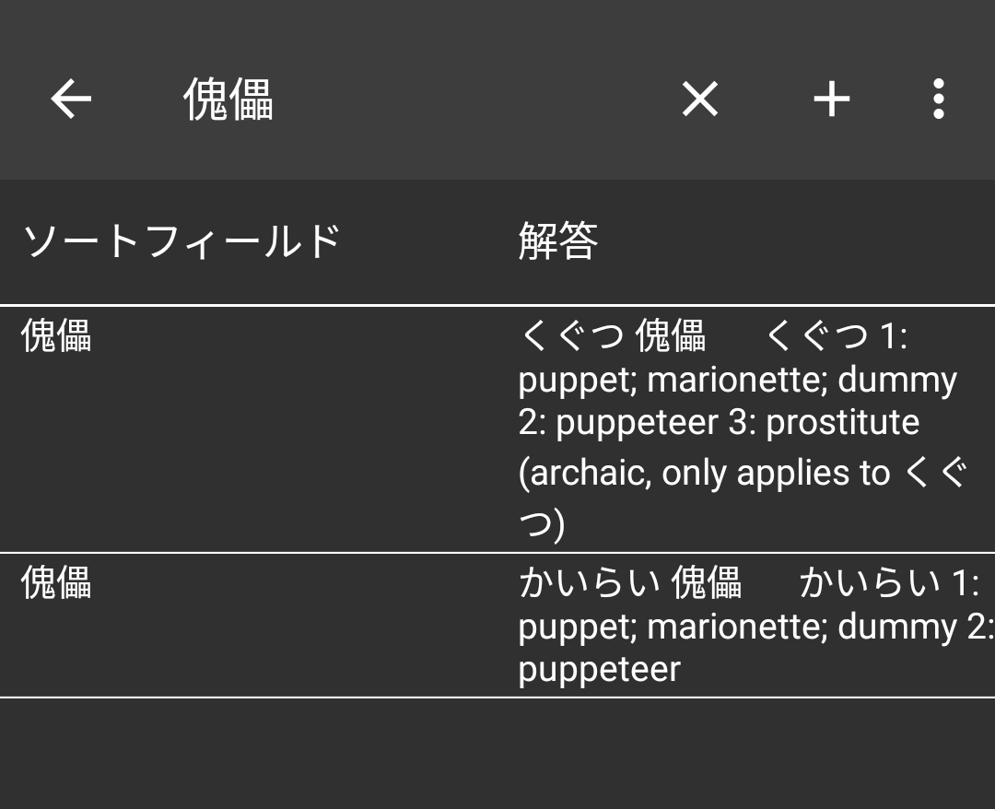The image size is (995, 809).
Task: Click the 'puppet; marionette; dummy 2:' line
Action: coord(755,627)
